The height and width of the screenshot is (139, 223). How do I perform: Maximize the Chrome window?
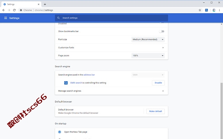212,2
